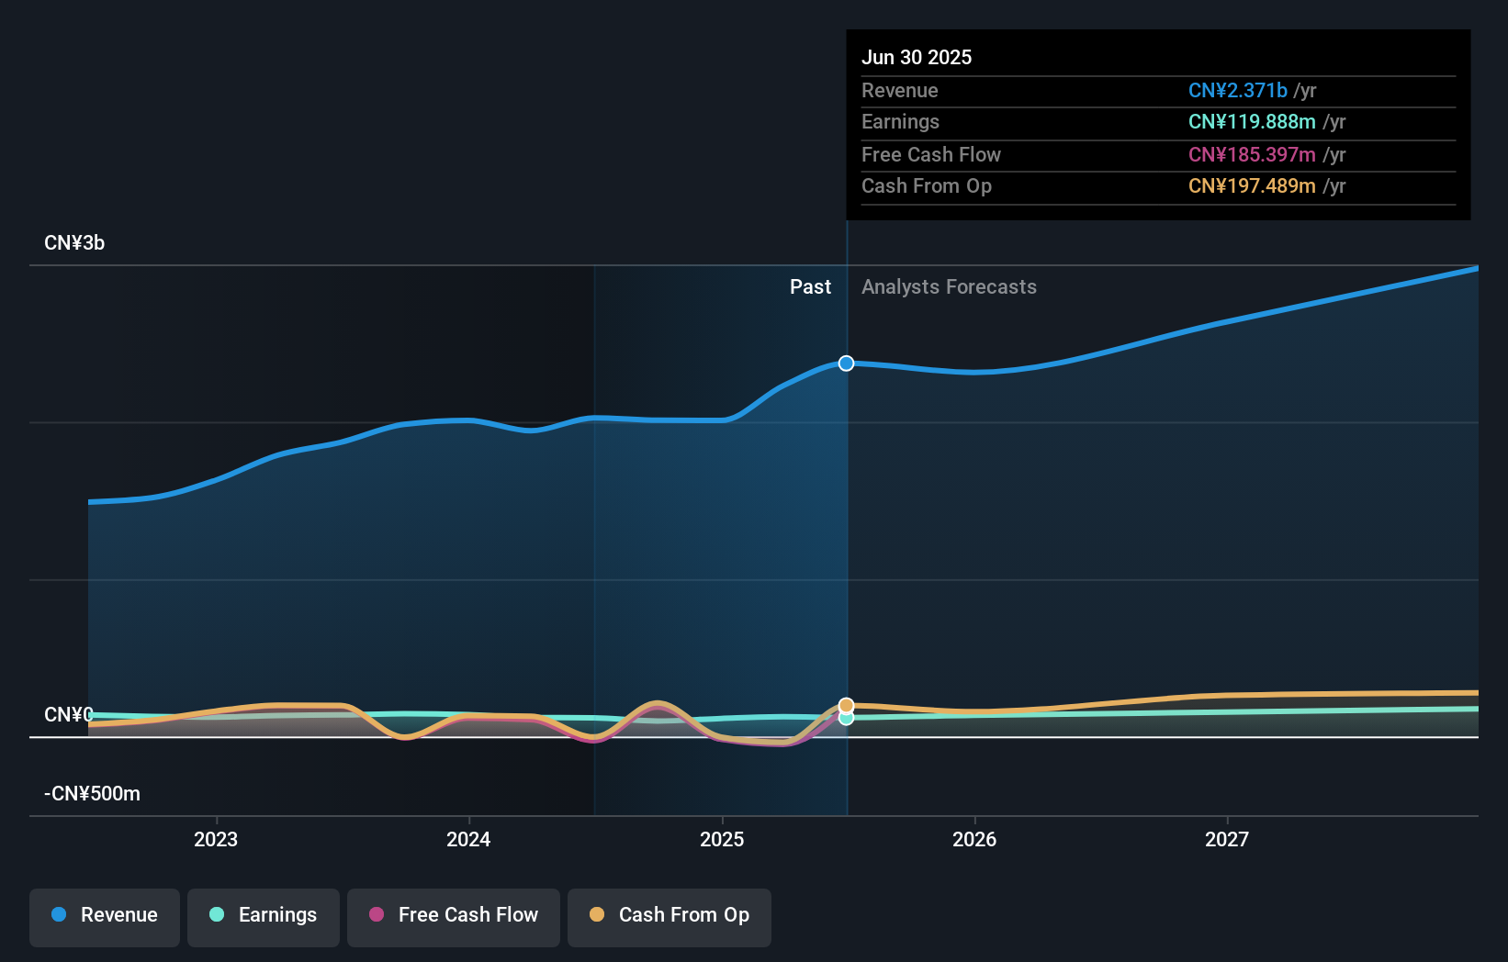
Task: Click the blue Revenue legend dot
Action: coord(59,914)
